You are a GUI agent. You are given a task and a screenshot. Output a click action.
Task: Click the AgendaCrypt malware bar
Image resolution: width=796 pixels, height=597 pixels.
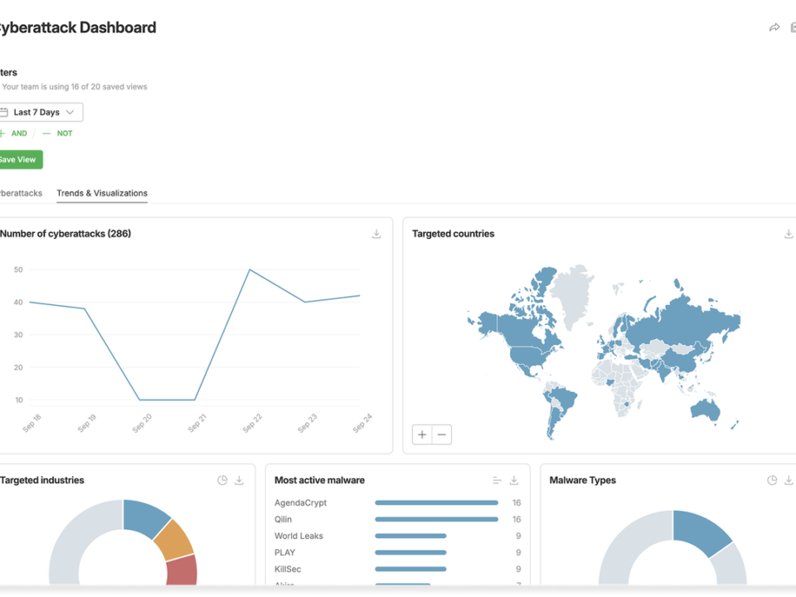pos(437,502)
